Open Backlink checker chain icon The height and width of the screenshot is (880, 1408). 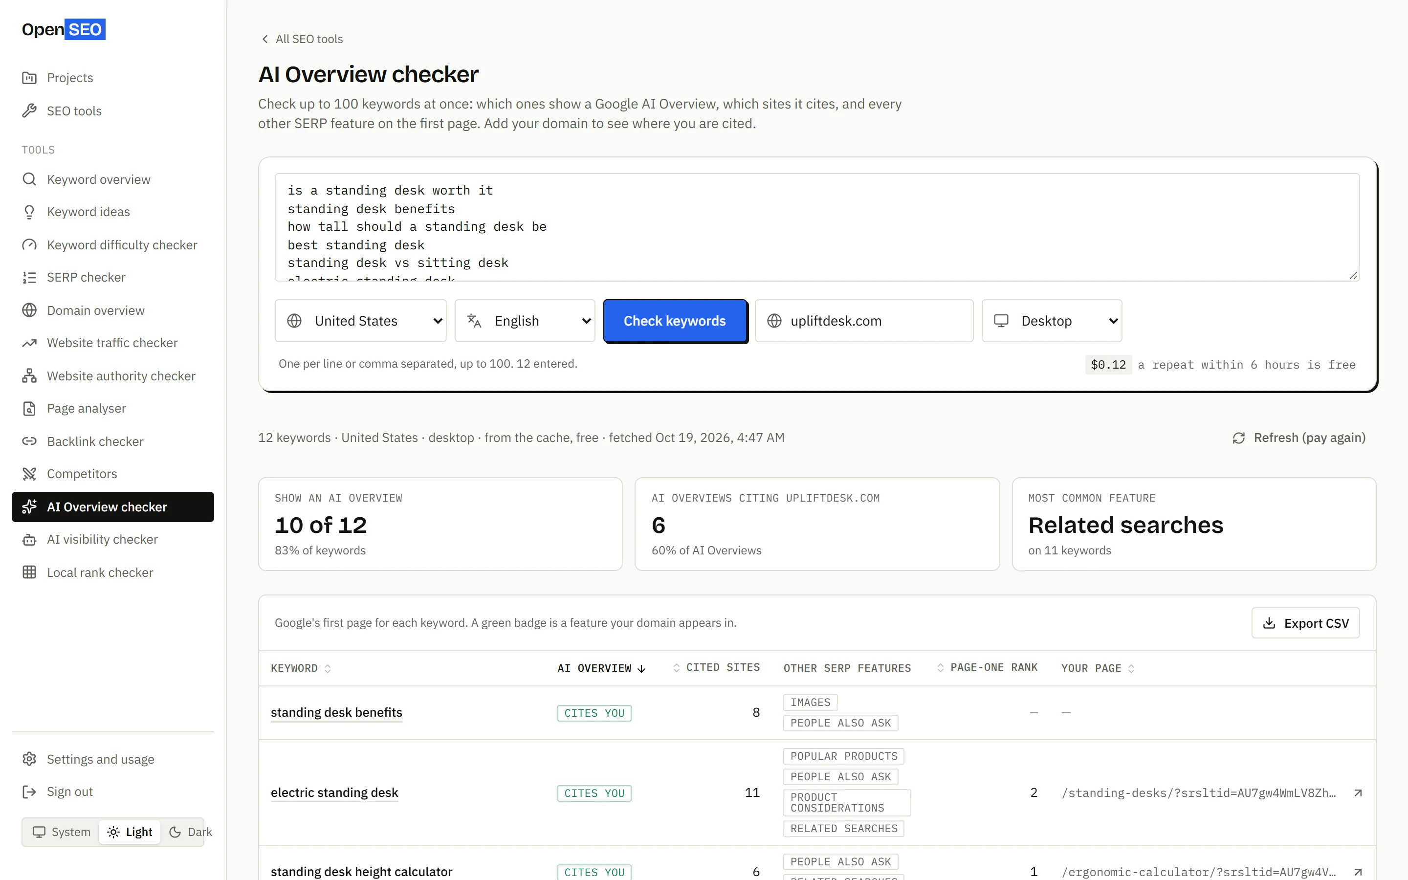pyautogui.click(x=29, y=441)
